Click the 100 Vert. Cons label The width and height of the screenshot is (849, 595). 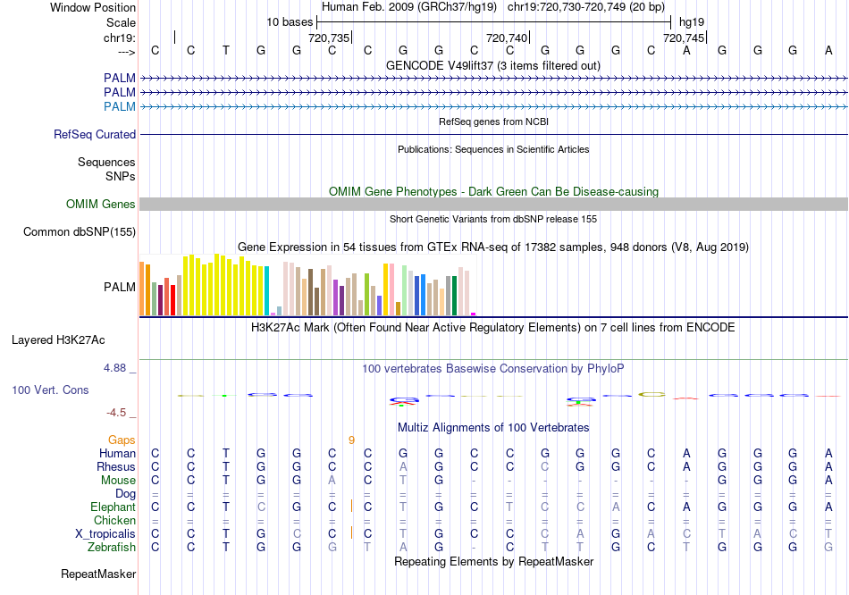click(50, 390)
